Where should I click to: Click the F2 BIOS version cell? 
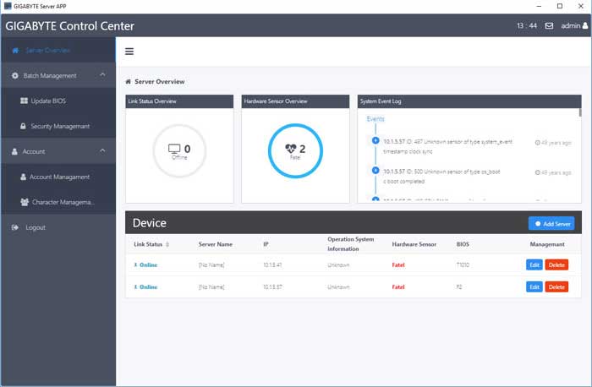(459, 287)
